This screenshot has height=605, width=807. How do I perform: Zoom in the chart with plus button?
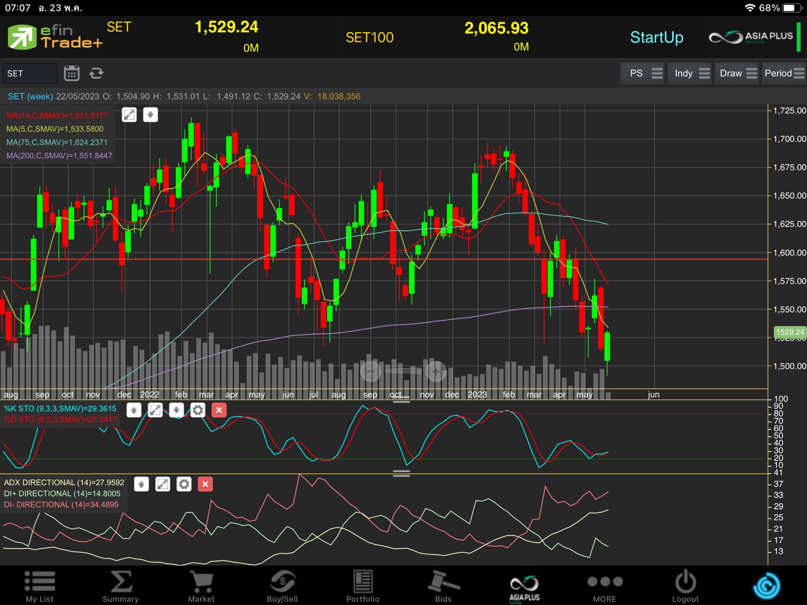436,371
